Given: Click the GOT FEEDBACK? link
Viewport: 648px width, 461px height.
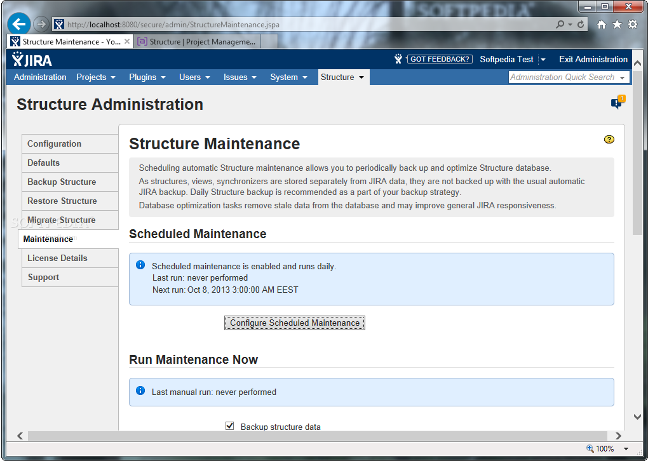Looking at the screenshot, I should pos(440,59).
